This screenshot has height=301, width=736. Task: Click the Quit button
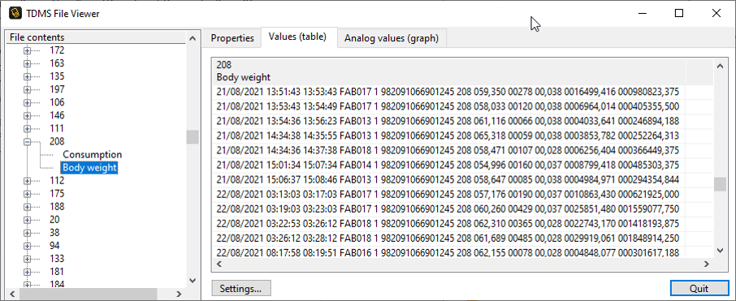[699, 288]
